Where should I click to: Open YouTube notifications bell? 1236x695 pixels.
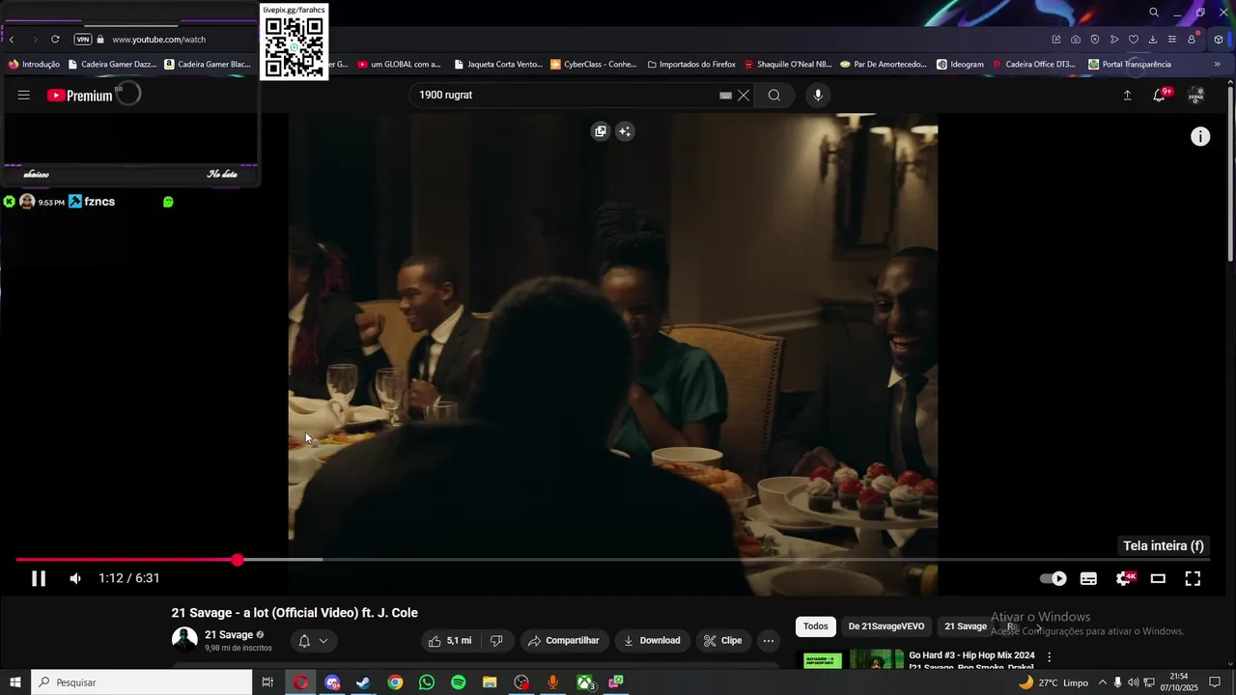[1160, 96]
